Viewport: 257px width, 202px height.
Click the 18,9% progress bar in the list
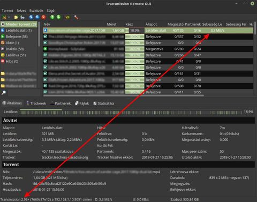click(135, 31)
